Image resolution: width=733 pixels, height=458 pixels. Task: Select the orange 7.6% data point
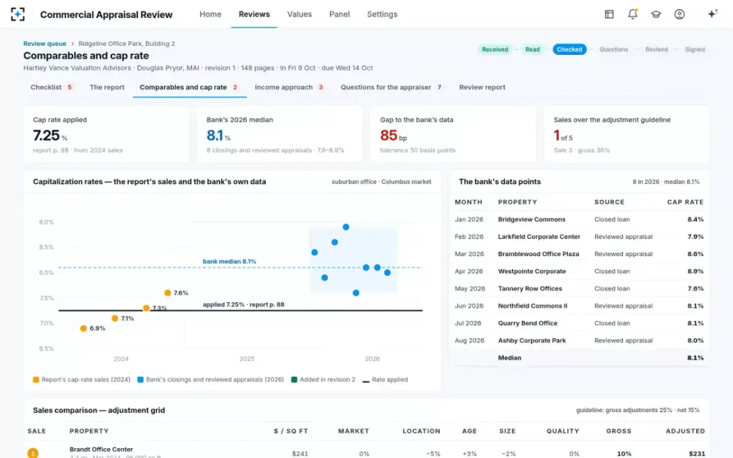click(167, 293)
